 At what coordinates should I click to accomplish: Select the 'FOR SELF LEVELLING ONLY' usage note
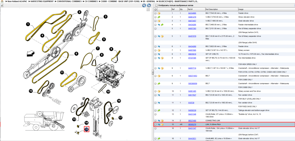tap(250, 99)
